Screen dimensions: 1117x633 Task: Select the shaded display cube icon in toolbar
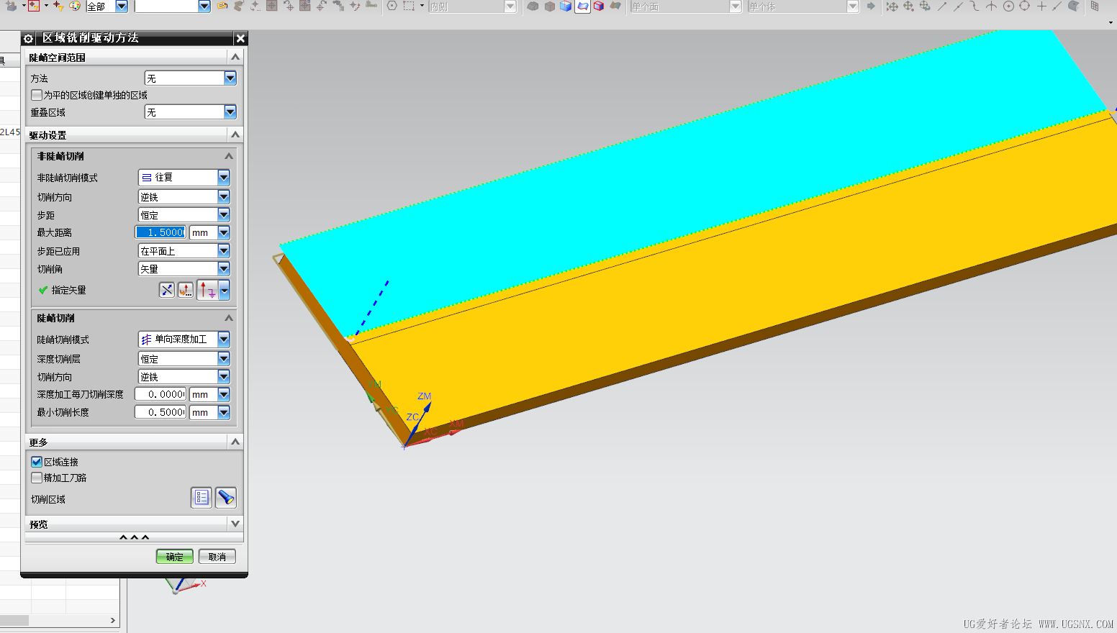point(565,6)
